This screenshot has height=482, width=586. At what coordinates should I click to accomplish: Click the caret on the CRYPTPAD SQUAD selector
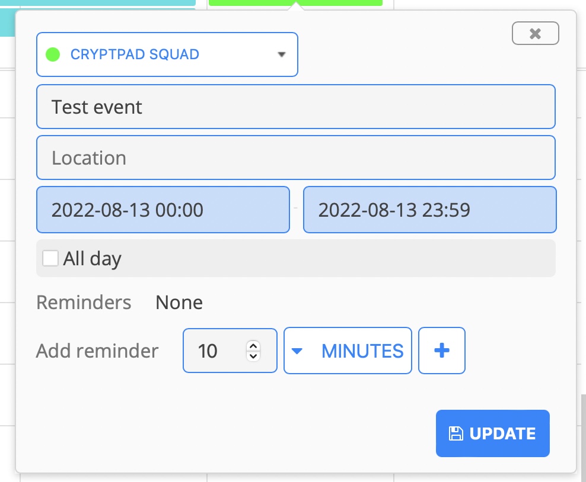click(x=281, y=54)
